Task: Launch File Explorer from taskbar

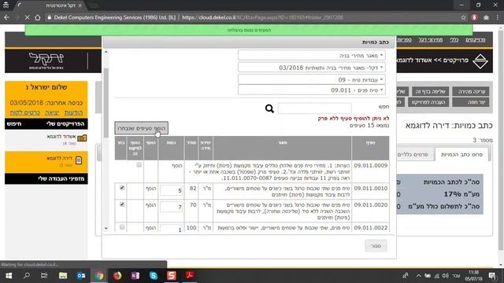Action: coord(63,276)
